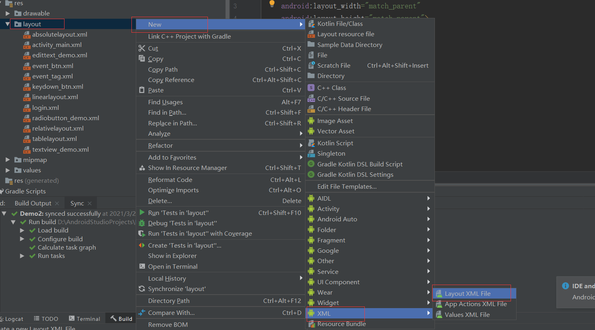Viewport: 595px width, 330px height.
Task: Click the Debug bug icon
Action: [x=142, y=223]
